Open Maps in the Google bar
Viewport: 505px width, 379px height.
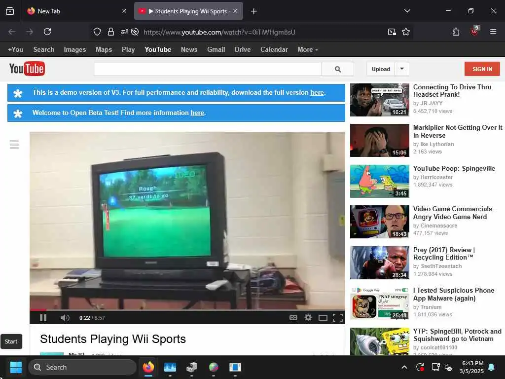pyautogui.click(x=104, y=50)
